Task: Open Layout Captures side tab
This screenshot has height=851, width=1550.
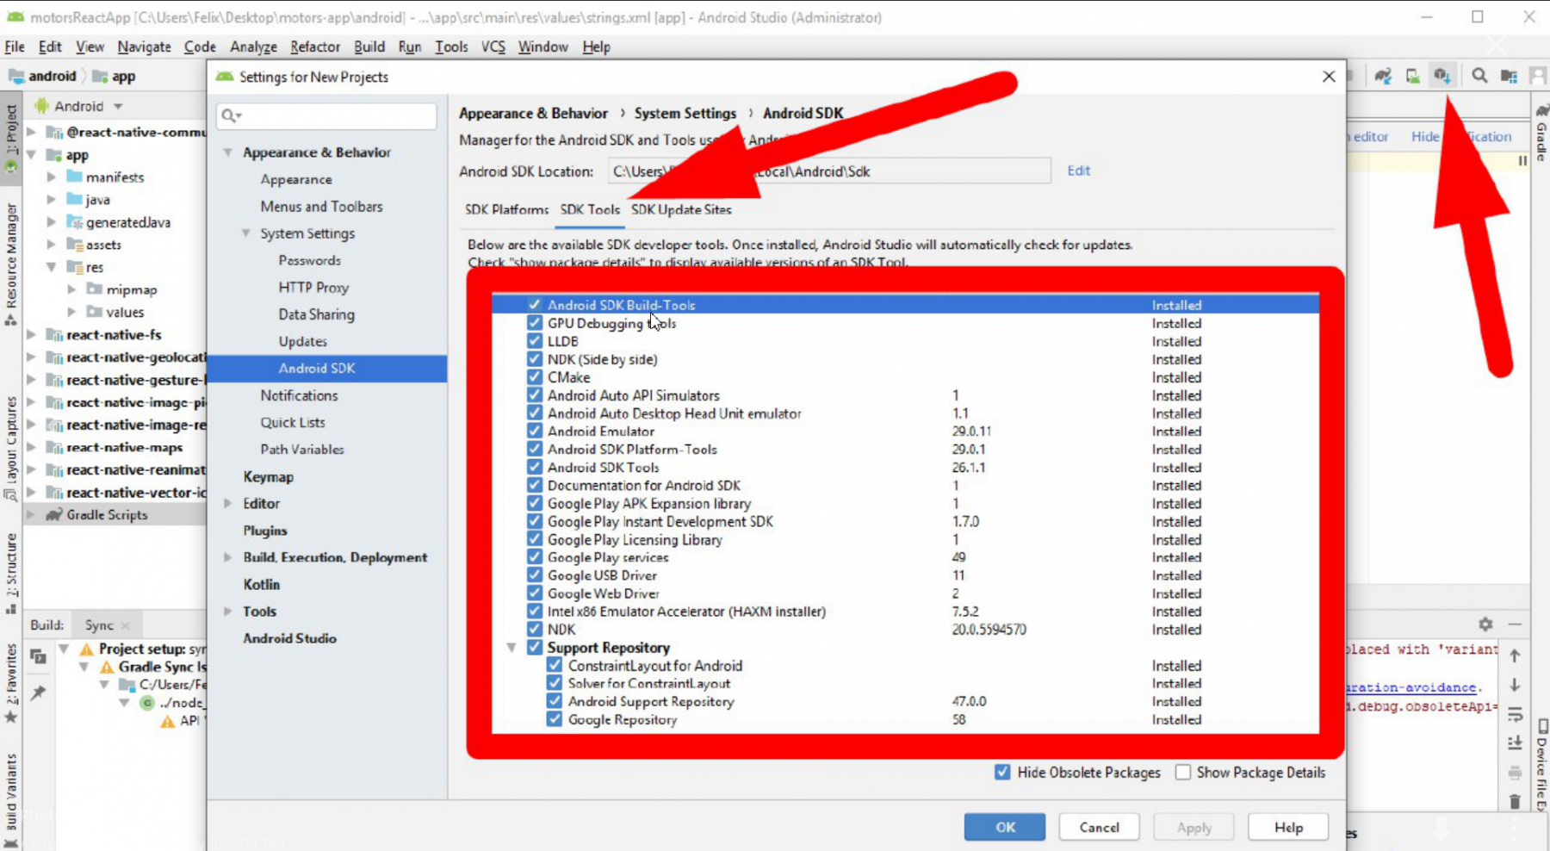Action: click(x=11, y=448)
